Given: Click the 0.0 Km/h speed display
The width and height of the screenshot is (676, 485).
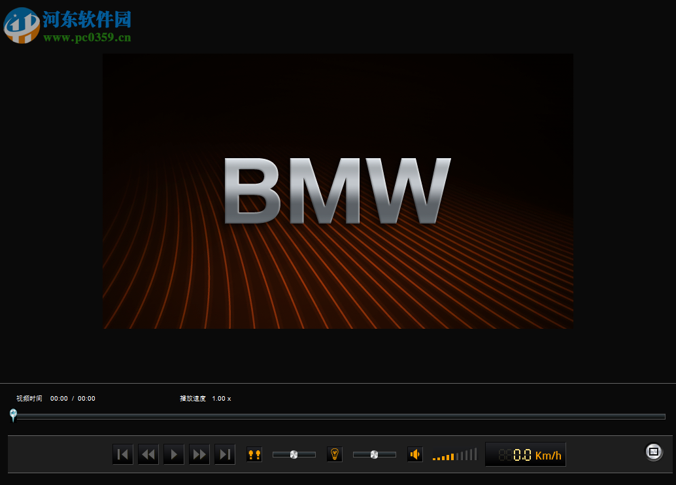Looking at the screenshot, I should 525,454.
